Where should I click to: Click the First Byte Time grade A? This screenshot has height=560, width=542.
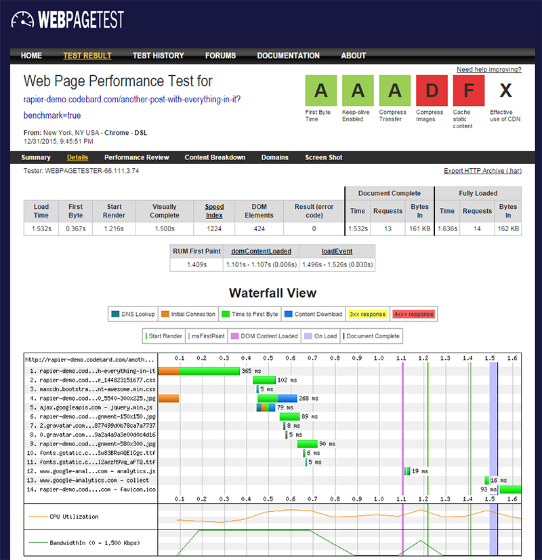pos(320,90)
